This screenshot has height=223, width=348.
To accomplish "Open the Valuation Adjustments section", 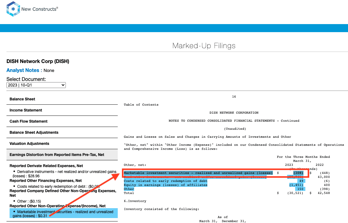I will [x=62, y=144].
